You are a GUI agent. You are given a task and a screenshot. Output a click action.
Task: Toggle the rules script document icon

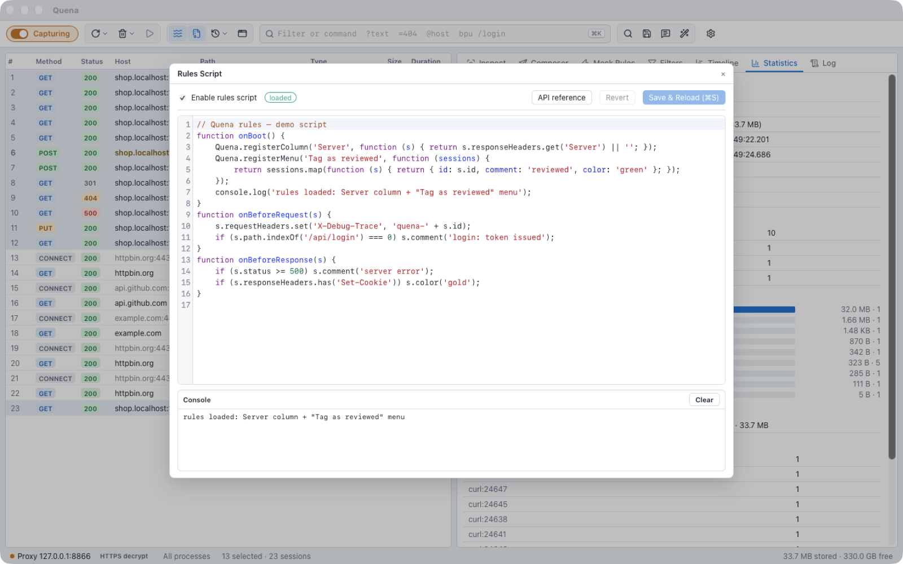pyautogui.click(x=196, y=34)
